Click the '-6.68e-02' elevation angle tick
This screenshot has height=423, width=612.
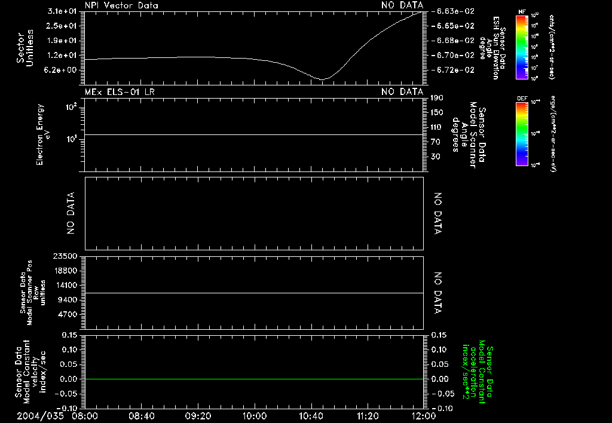click(x=453, y=41)
